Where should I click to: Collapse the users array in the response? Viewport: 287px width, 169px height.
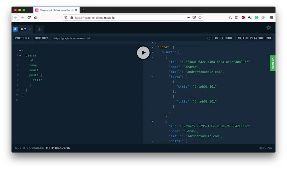152,52
